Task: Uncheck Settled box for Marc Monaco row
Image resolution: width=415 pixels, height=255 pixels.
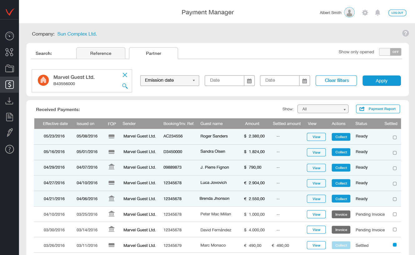Action: coord(395,245)
